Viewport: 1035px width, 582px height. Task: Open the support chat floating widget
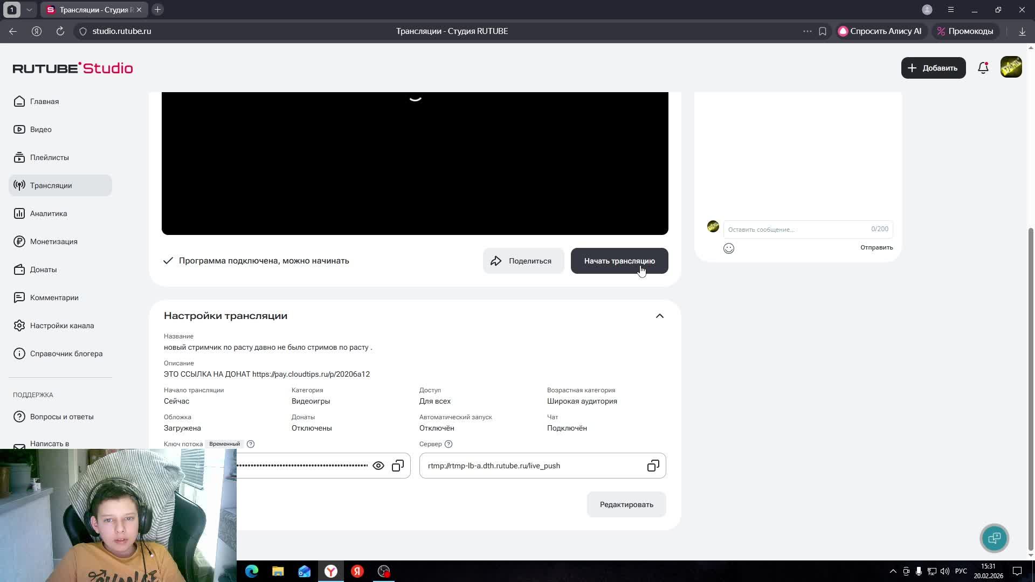994,538
